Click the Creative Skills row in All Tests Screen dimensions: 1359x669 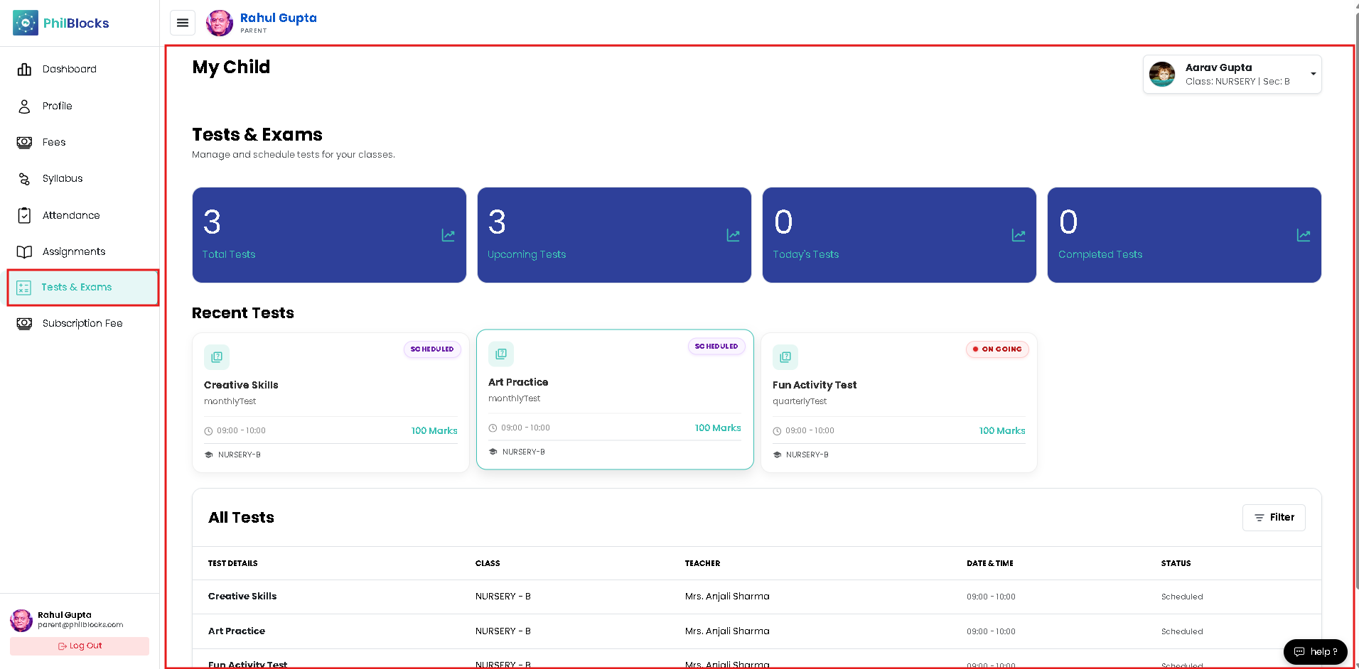(x=757, y=597)
